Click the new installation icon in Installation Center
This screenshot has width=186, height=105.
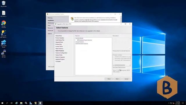(72, 19)
